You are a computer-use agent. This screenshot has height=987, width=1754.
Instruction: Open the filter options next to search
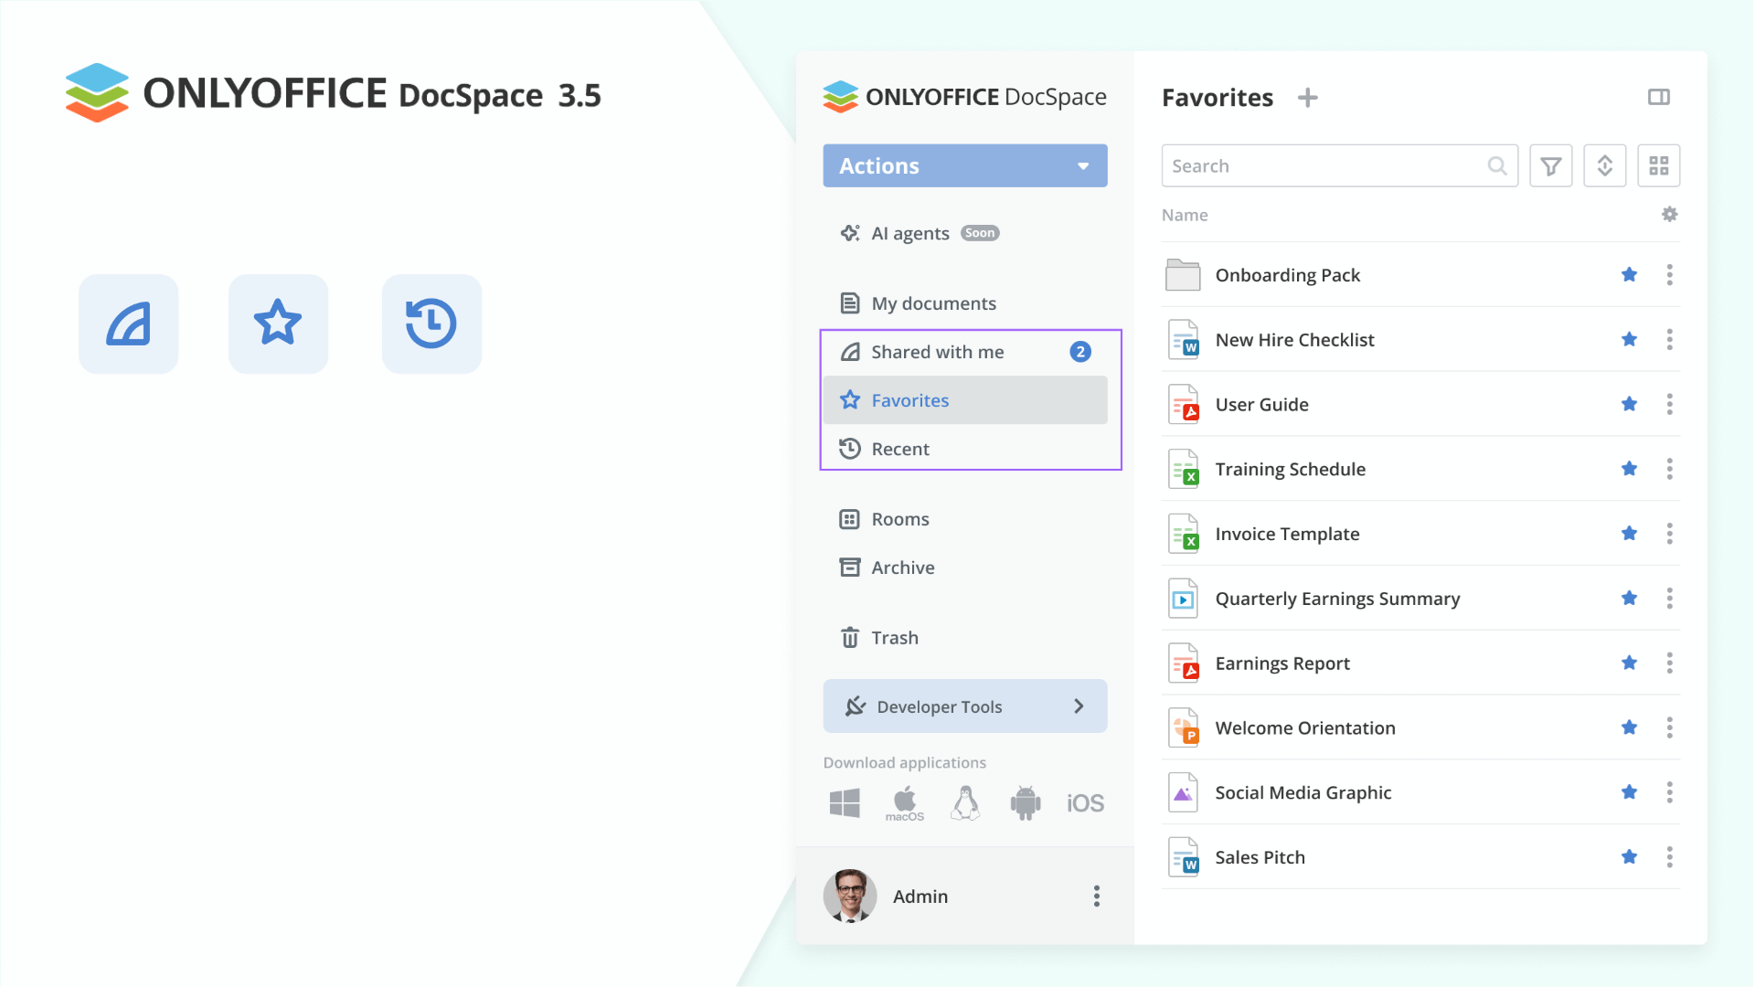click(1550, 165)
